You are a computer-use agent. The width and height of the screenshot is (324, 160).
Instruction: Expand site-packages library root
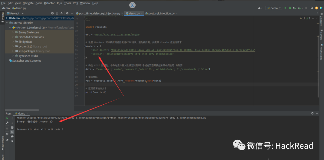(13, 51)
